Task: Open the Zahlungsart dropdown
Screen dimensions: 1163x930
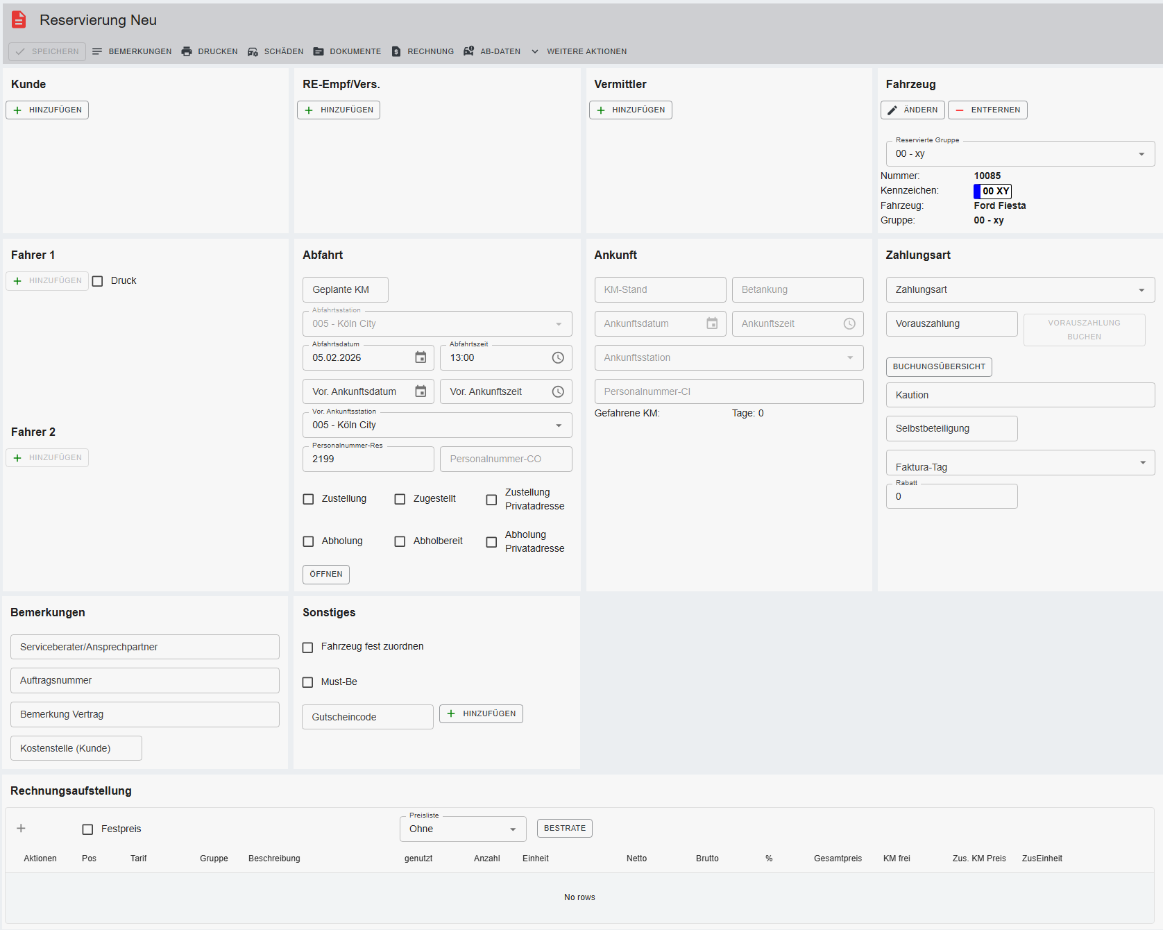Action: click(x=1141, y=290)
